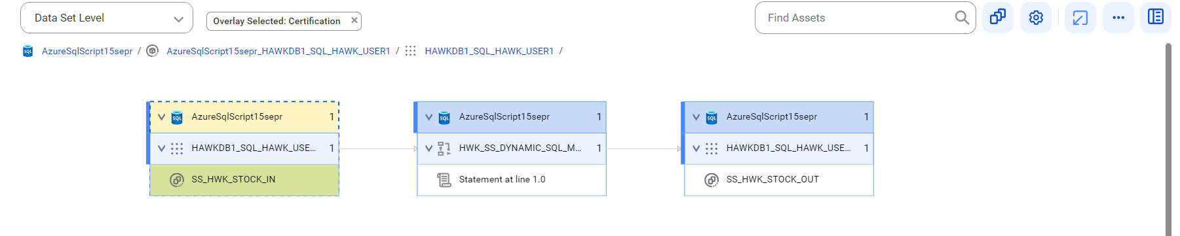Click SQL icon in right node header

[712, 118]
